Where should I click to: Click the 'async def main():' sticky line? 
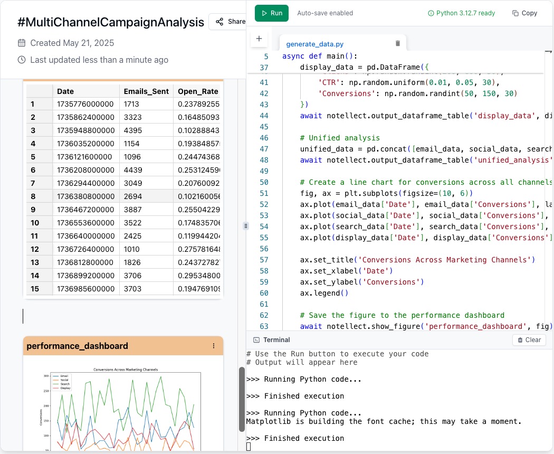pyautogui.click(x=320, y=56)
